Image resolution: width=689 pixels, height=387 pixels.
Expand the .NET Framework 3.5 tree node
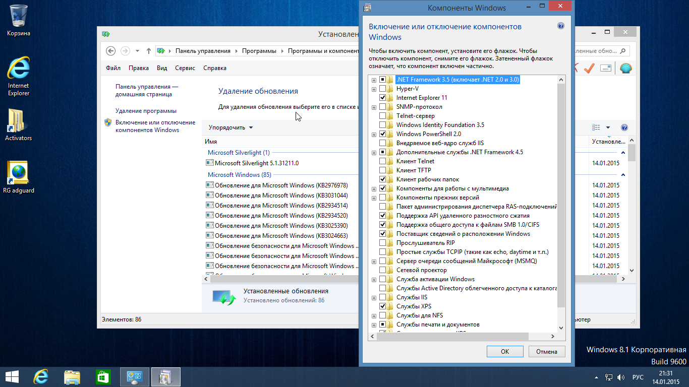pyautogui.click(x=374, y=80)
